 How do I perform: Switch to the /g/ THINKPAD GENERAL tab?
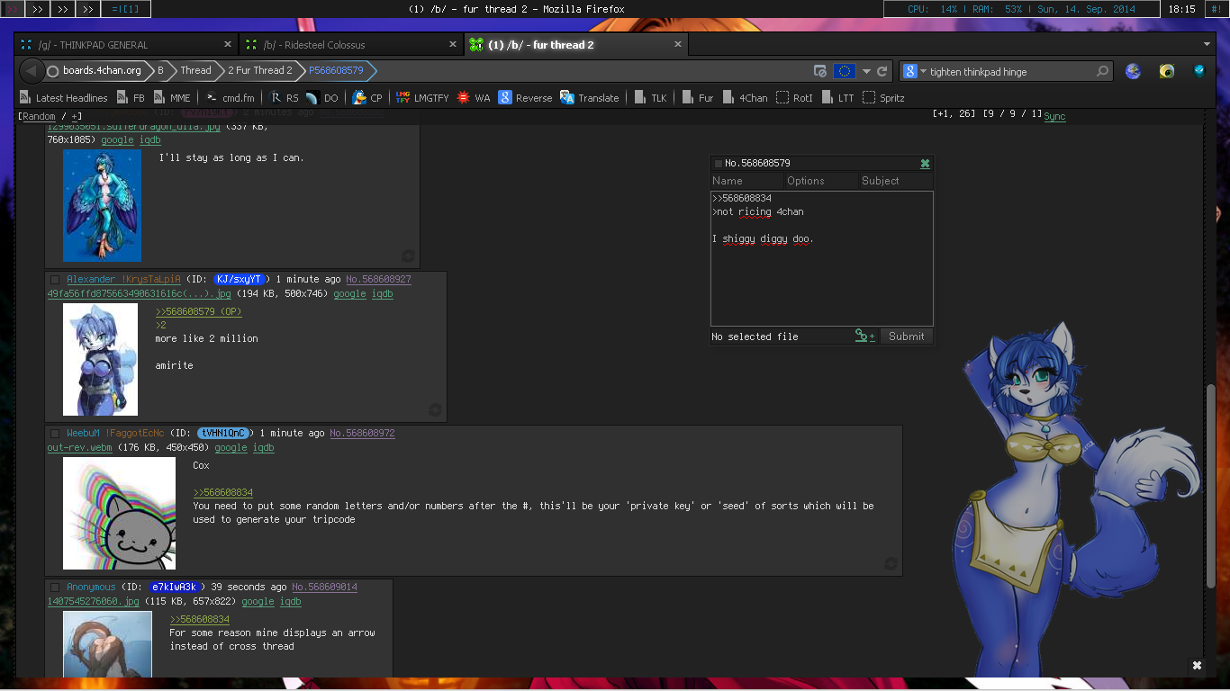click(127, 45)
